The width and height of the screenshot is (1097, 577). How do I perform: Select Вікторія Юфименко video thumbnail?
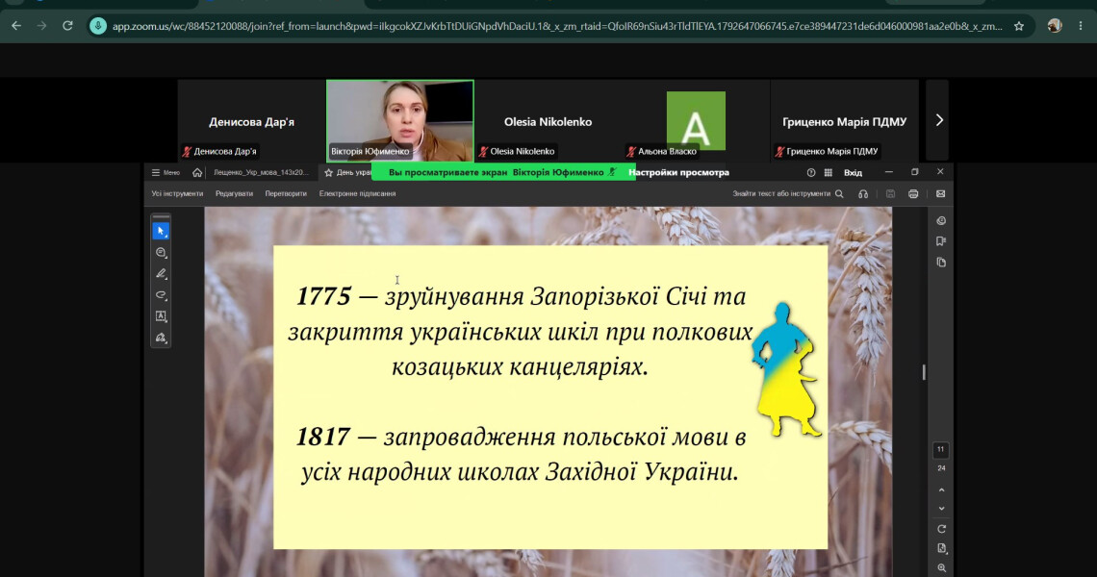click(400, 121)
